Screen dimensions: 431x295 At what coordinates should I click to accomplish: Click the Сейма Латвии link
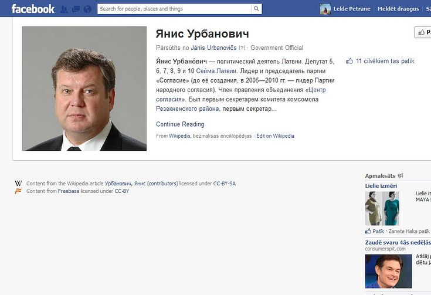(x=216, y=71)
